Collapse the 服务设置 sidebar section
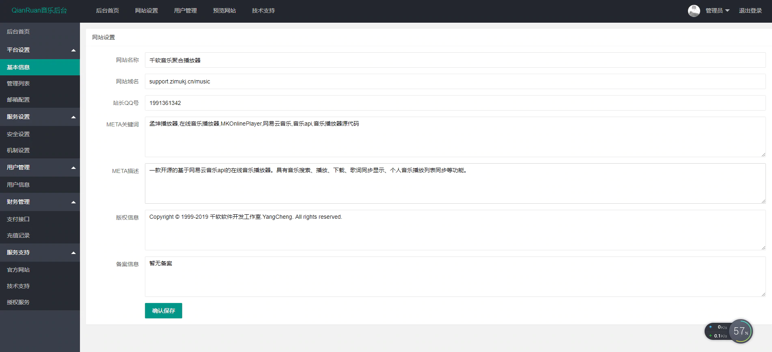Screen dimensions: 772x352 (40, 117)
